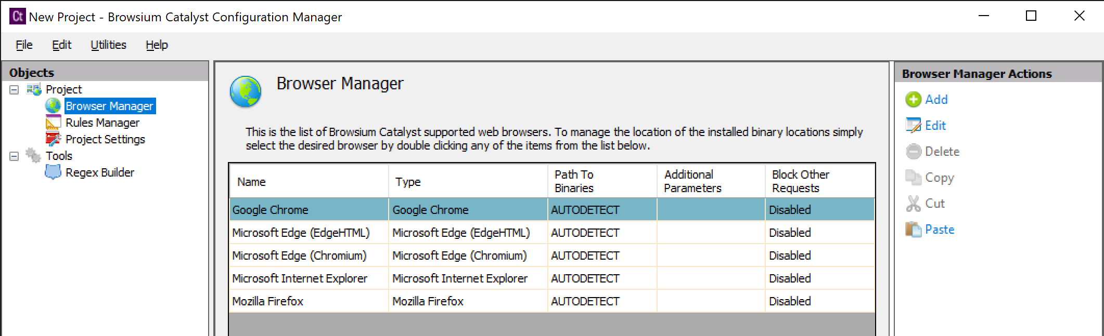
Task: Collapse the Tools tree node
Action: [15, 156]
